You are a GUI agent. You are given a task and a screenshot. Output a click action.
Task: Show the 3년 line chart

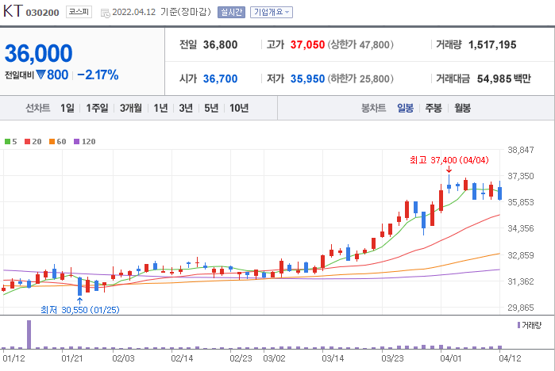(x=186, y=108)
